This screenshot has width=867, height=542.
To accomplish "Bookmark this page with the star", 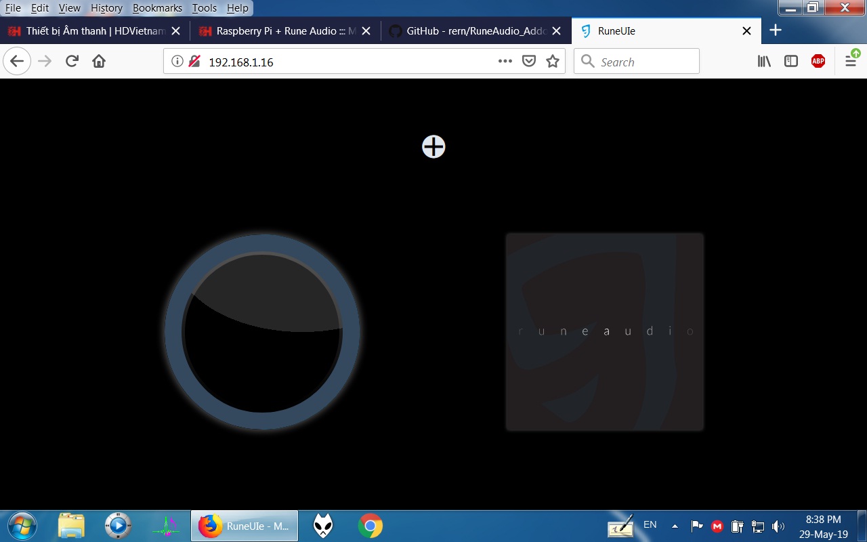I will click(553, 62).
